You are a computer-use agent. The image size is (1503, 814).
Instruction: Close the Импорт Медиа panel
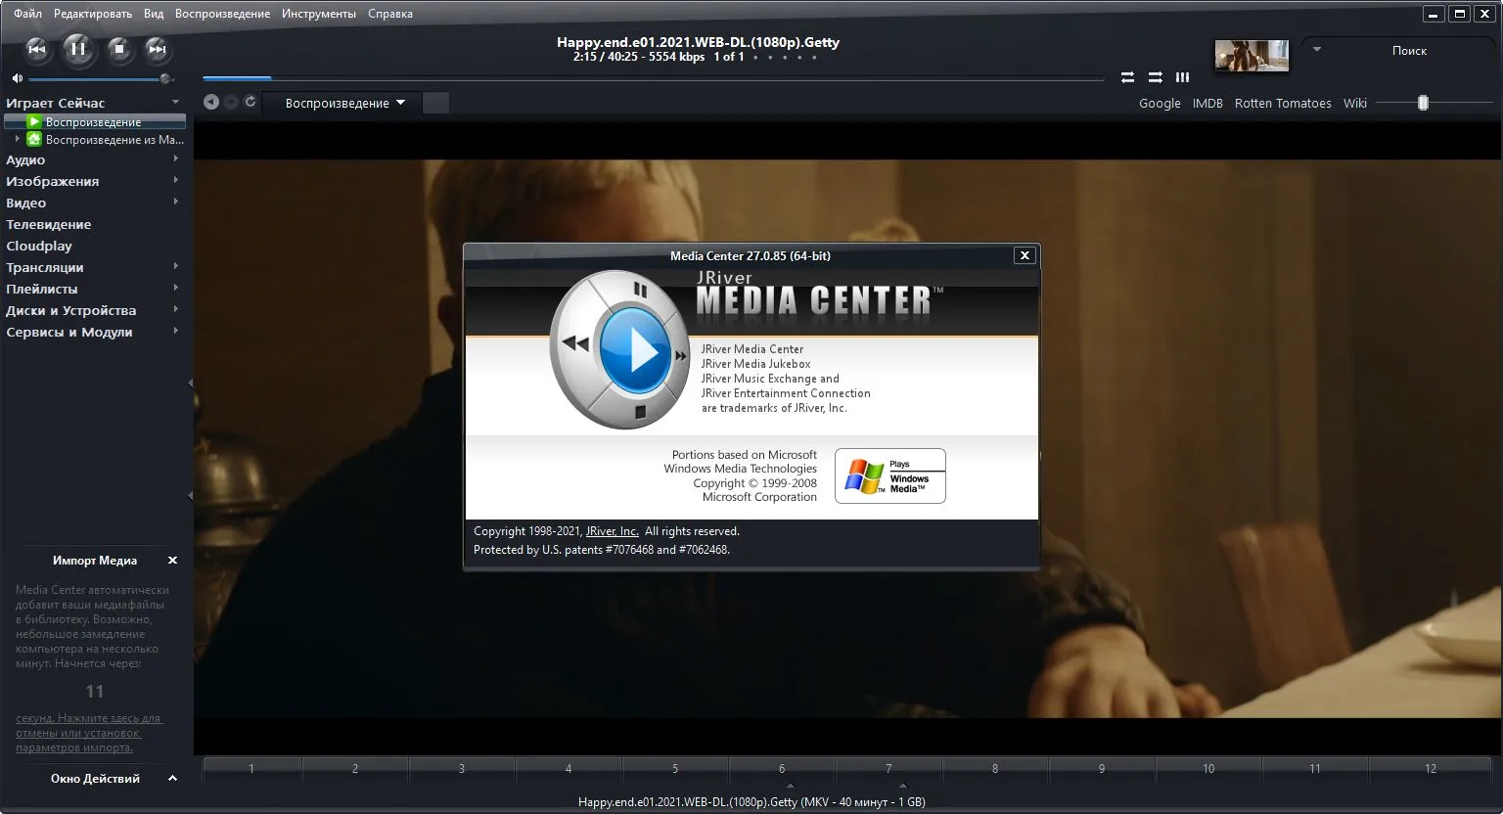(173, 561)
